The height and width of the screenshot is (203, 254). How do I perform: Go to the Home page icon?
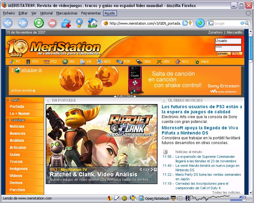tap(93, 23)
